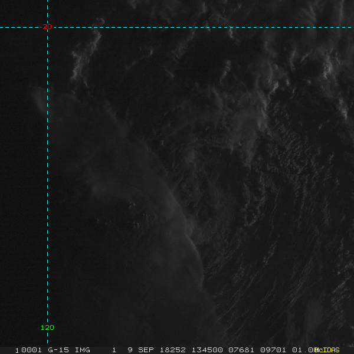The width and height of the screenshot is (354, 354).
Task: Click the time value "134500"
Action: (207, 350)
